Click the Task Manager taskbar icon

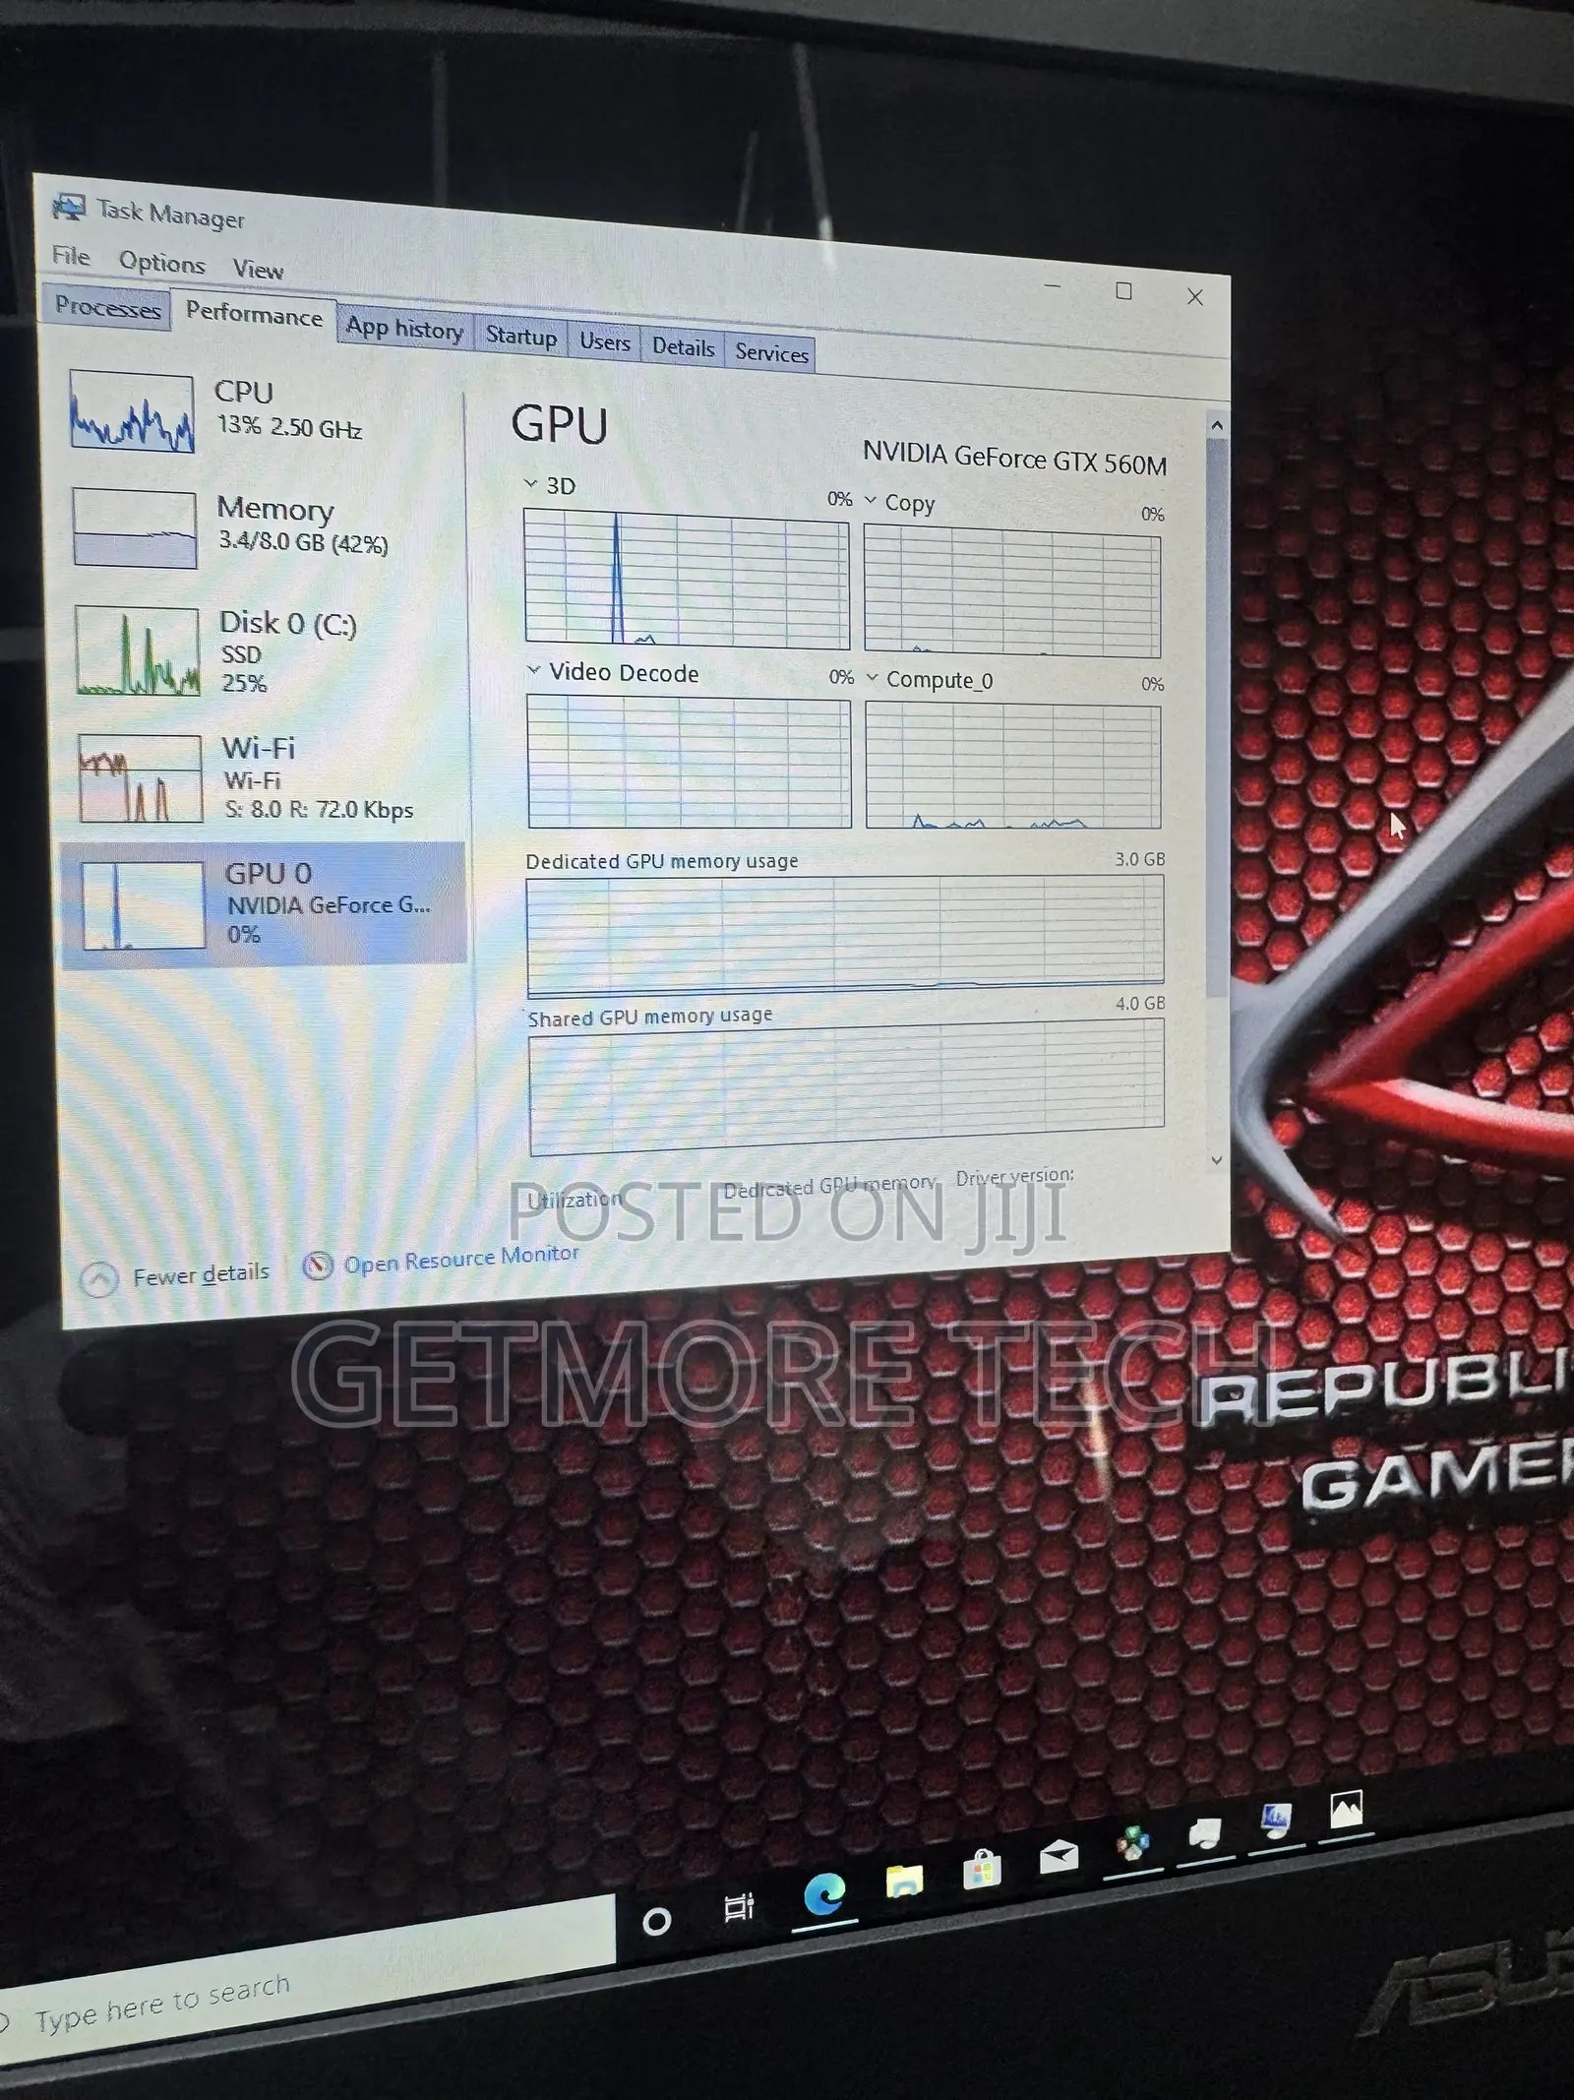(1276, 1820)
